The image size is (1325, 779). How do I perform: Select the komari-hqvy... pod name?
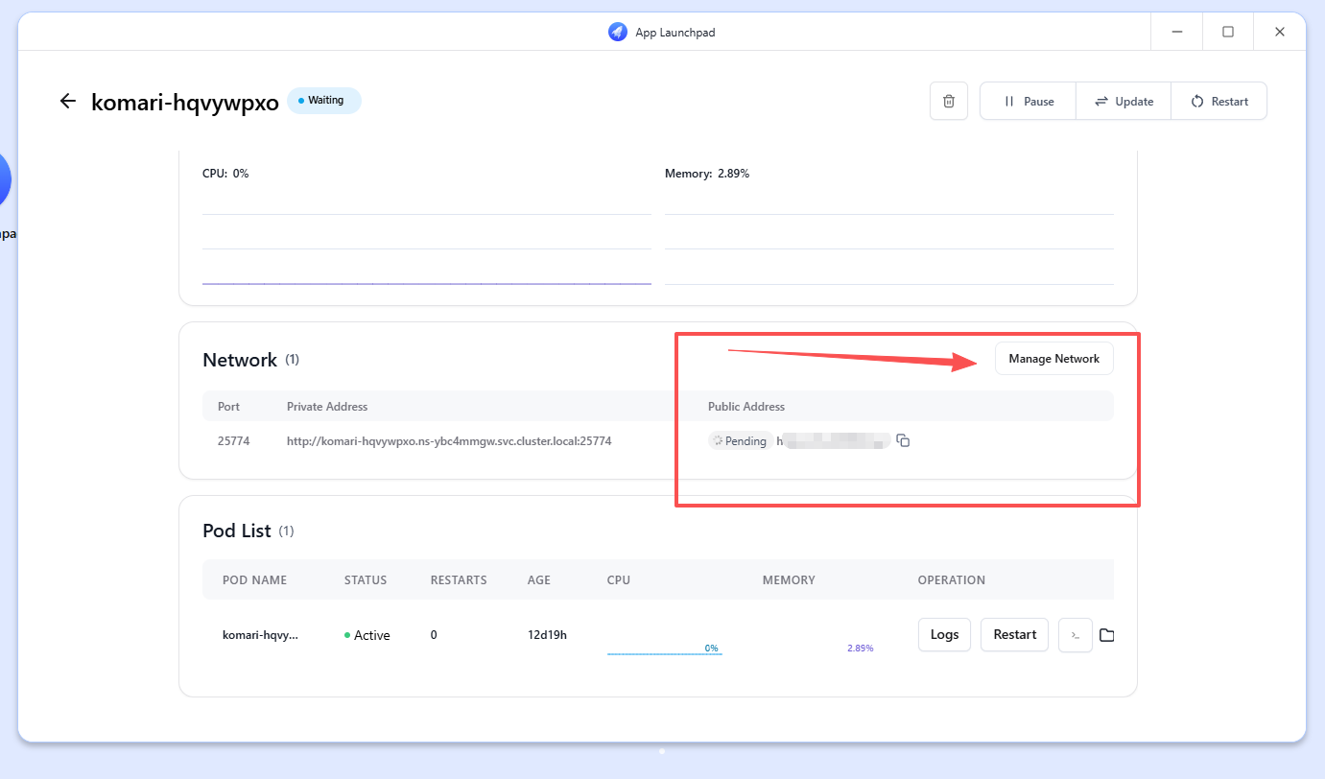pos(260,635)
